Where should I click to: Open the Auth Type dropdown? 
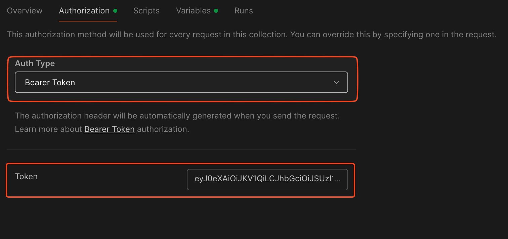(181, 83)
